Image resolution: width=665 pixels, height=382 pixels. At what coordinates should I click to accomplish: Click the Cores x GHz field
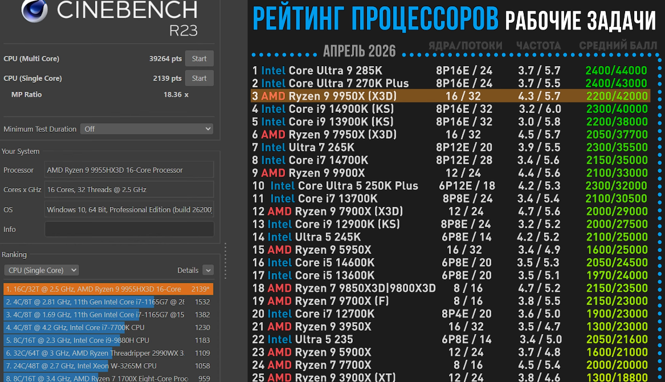pyautogui.click(x=129, y=190)
